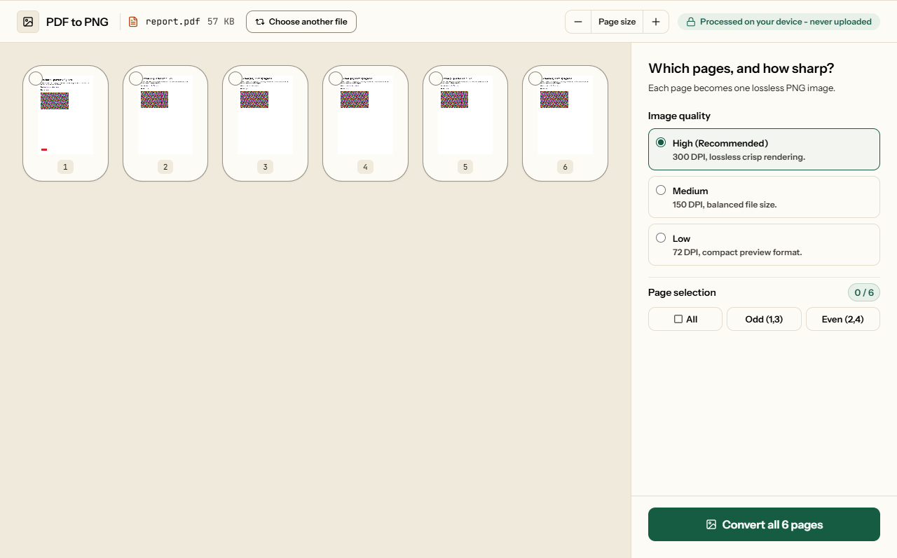Click the 'Processed on your device' privacy text

pyautogui.click(x=786, y=22)
